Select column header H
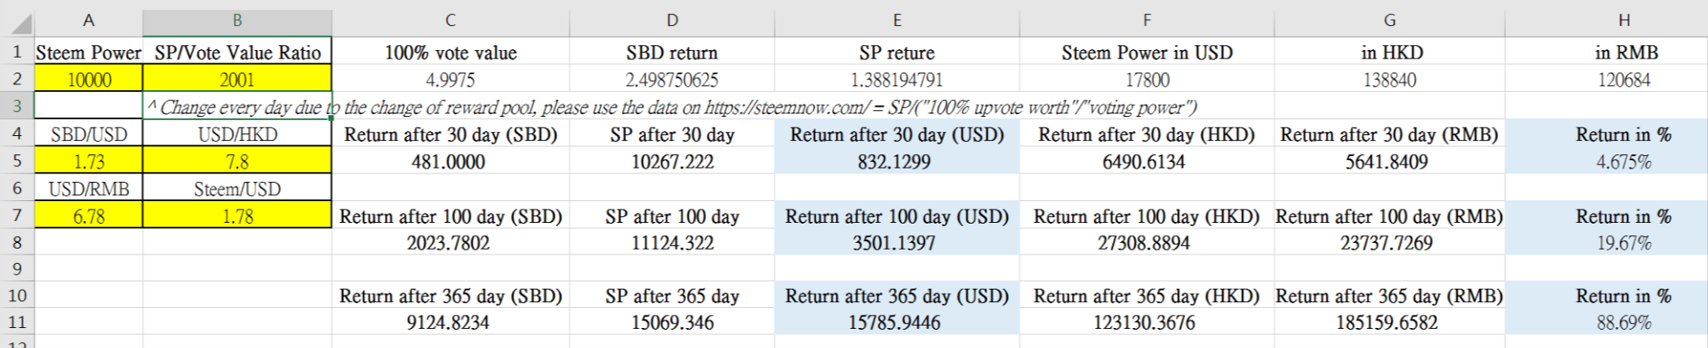This screenshot has width=1708, height=348. (x=1624, y=21)
